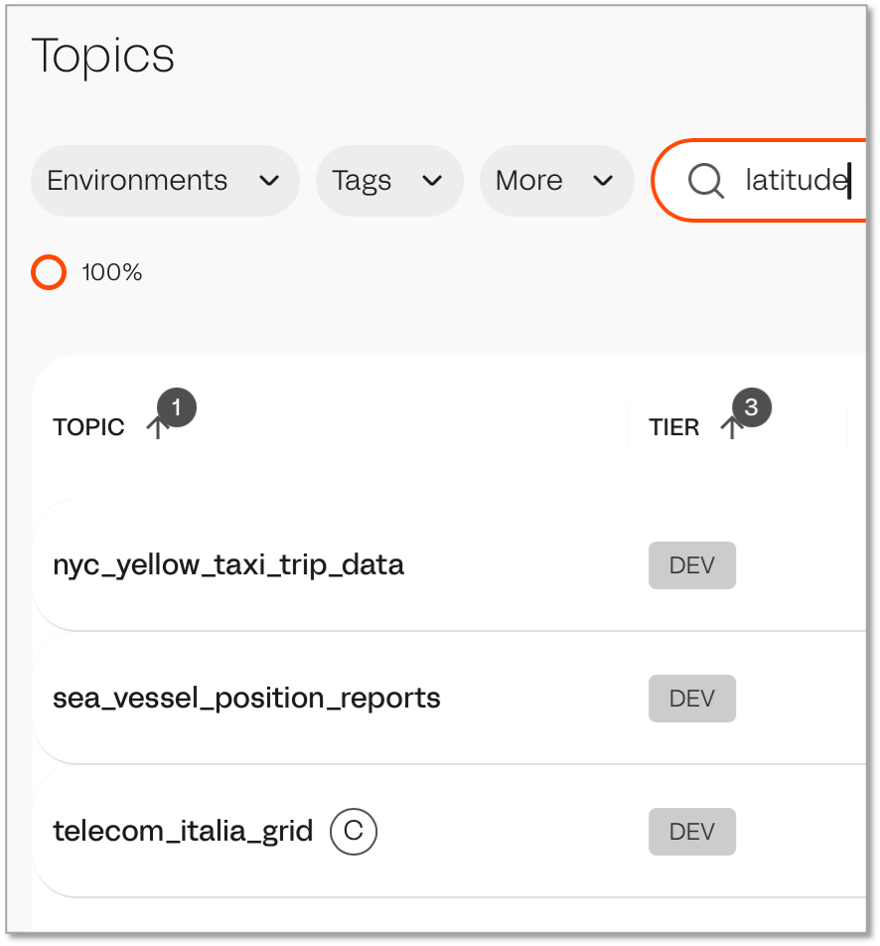Open sea_vessel_position_reports topic

(246, 699)
